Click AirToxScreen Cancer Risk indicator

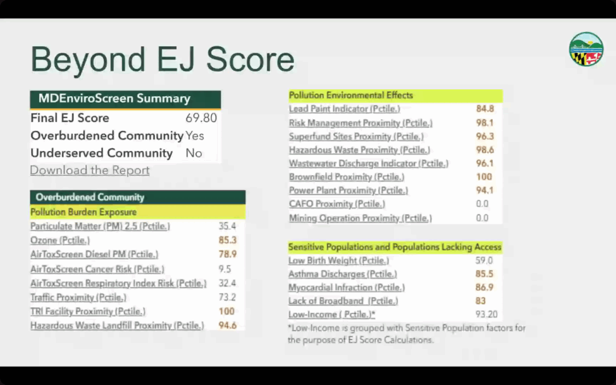point(97,269)
